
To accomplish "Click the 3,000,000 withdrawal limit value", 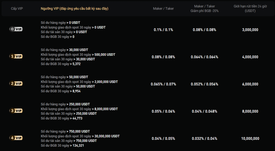I will click(x=250, y=30).
